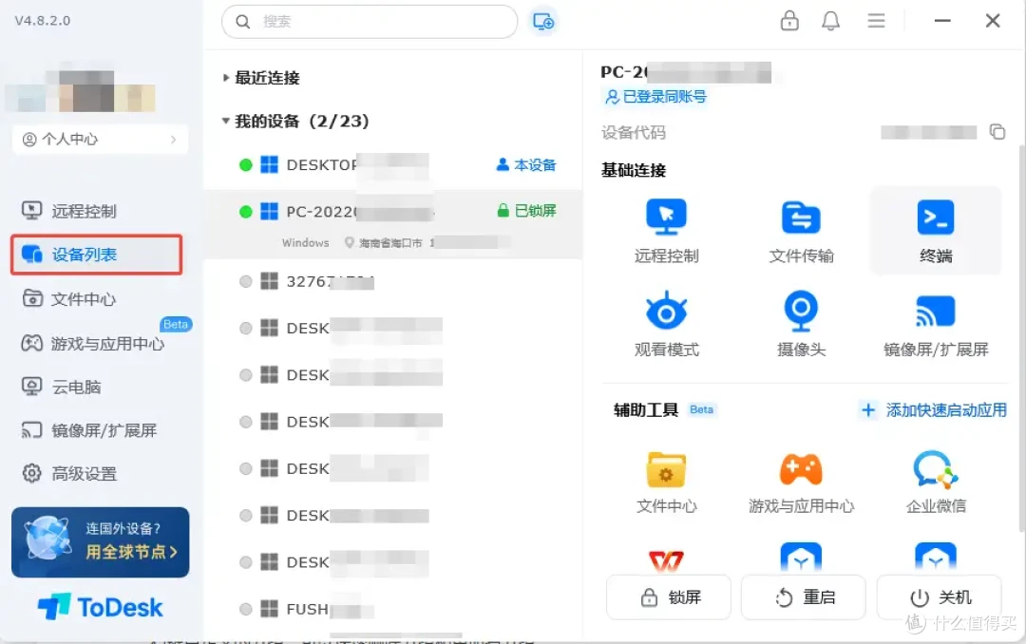Click 添加快速启动应用 link
Viewport: 1026px width, 644px height.
point(934,409)
